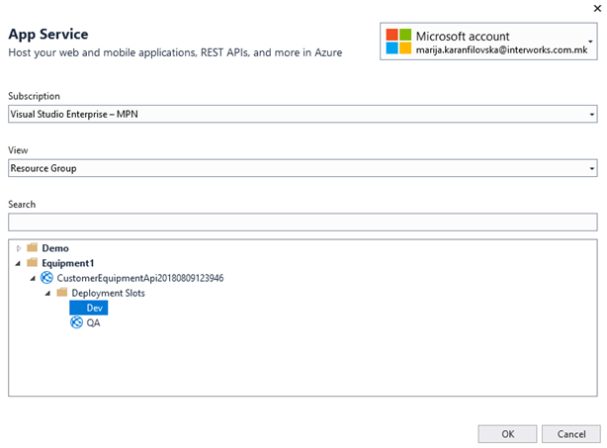Select CustomerEquipmentApi20180809123946 app service label
The width and height of the screenshot is (607, 448).
coord(140,278)
